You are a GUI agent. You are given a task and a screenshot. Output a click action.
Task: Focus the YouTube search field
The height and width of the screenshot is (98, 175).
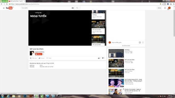[x=46, y=8]
